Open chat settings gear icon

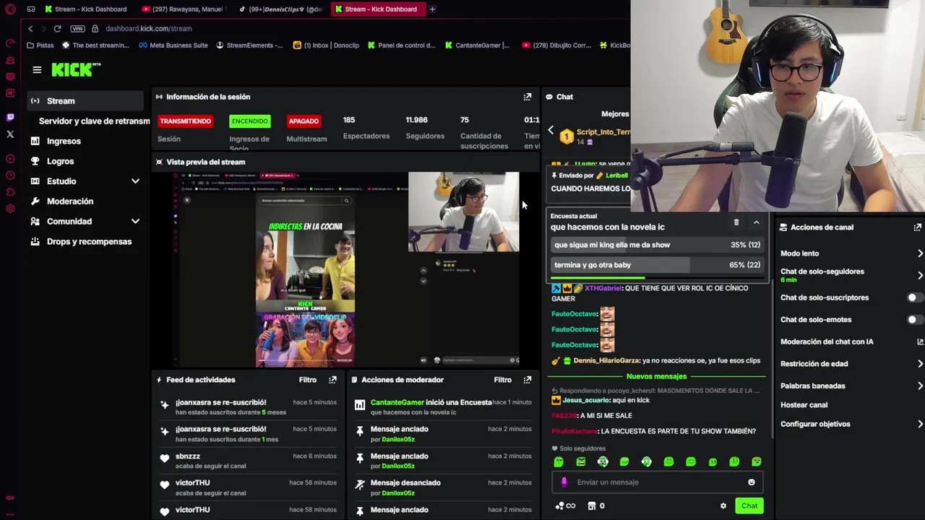tap(723, 506)
